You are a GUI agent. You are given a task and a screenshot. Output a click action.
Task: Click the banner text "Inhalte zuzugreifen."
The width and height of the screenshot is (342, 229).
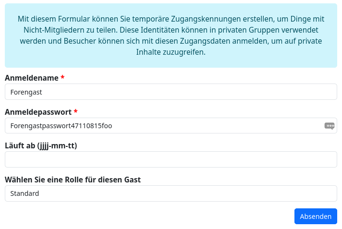coord(171,52)
